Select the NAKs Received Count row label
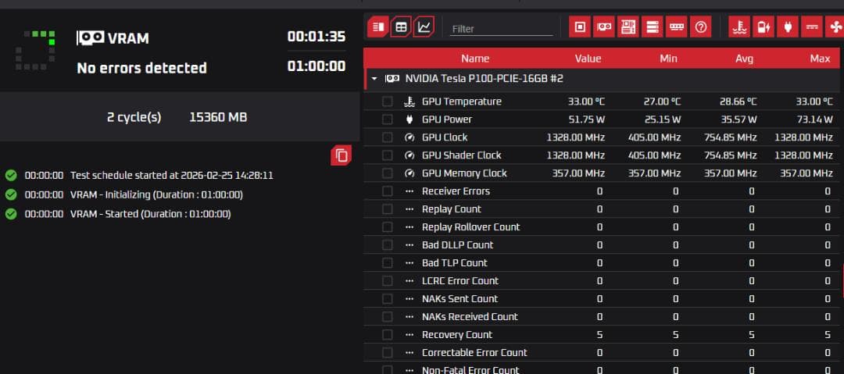The width and height of the screenshot is (844, 374). tap(470, 316)
